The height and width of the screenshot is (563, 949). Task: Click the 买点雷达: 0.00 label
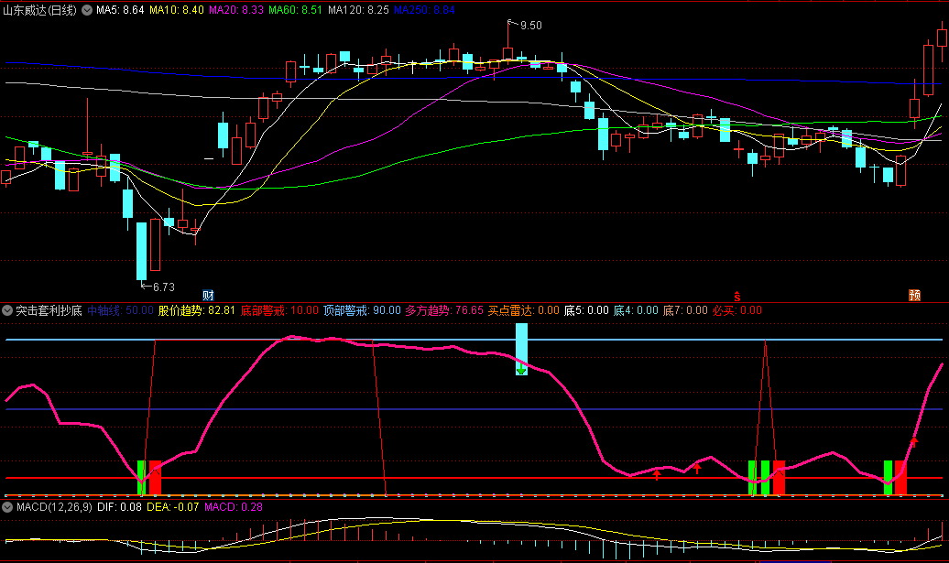[524, 311]
